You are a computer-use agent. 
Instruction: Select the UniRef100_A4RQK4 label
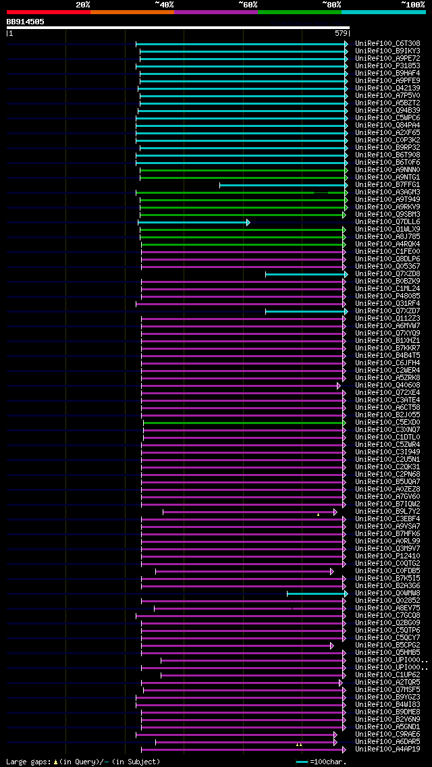tap(387, 244)
